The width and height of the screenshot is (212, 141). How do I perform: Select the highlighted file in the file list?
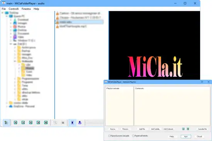(79, 22)
